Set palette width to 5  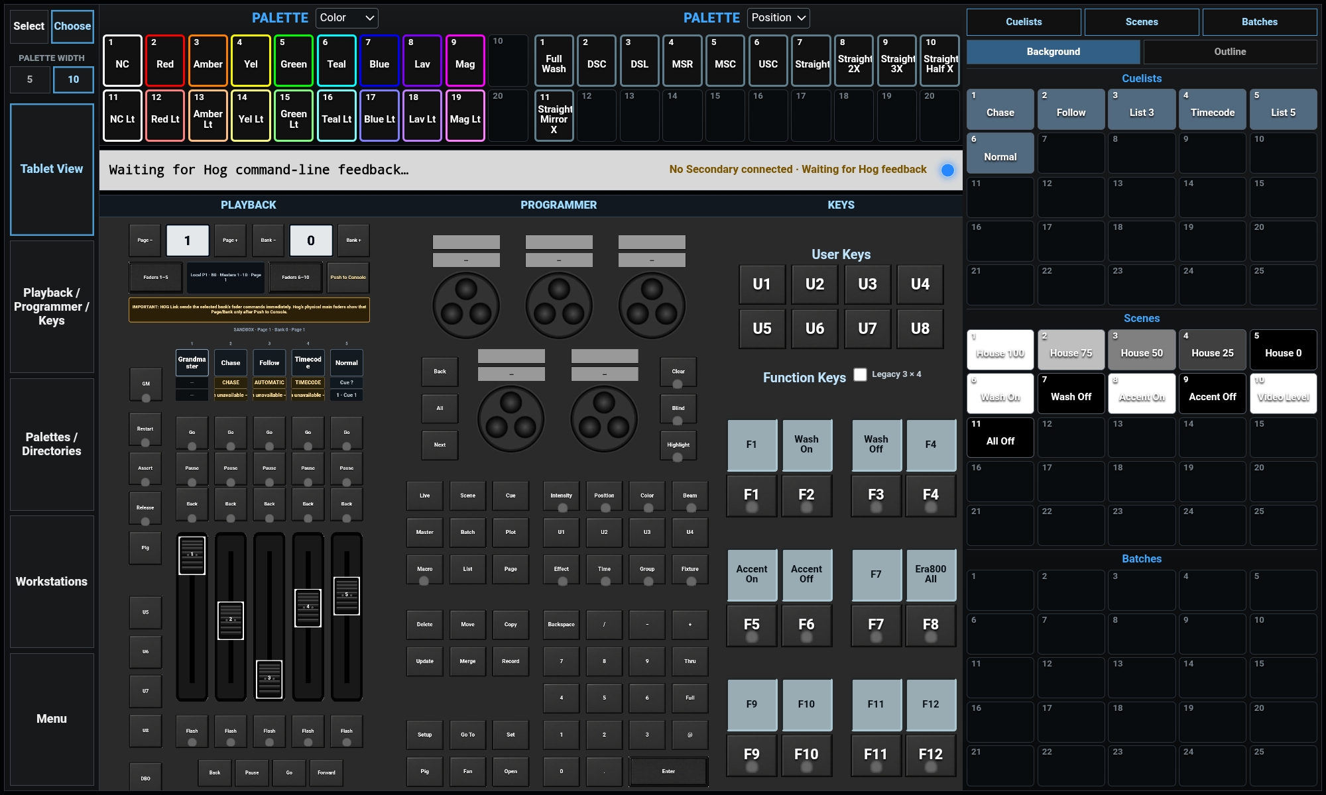click(x=30, y=79)
